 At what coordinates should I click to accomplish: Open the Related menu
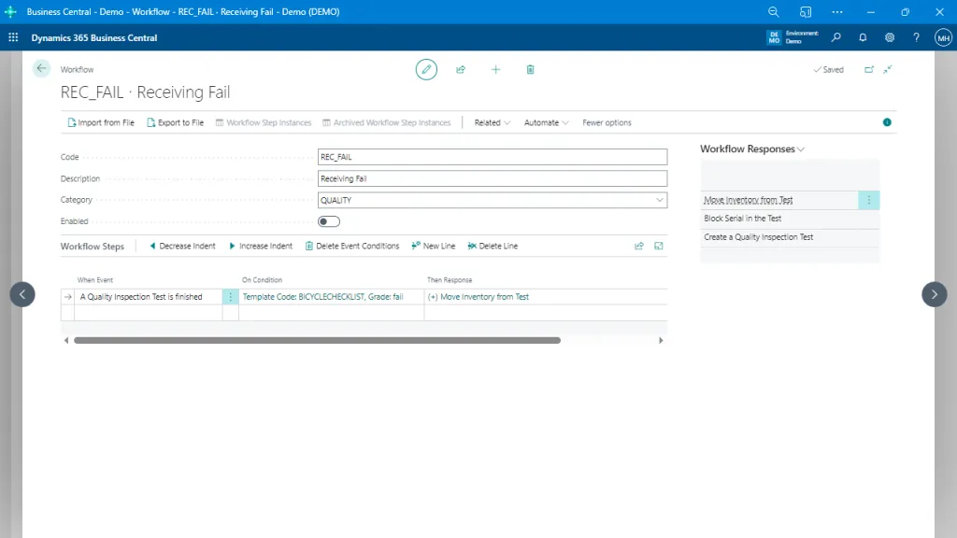(x=489, y=122)
